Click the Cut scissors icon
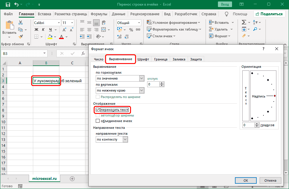289x189 pixels. [21, 23]
